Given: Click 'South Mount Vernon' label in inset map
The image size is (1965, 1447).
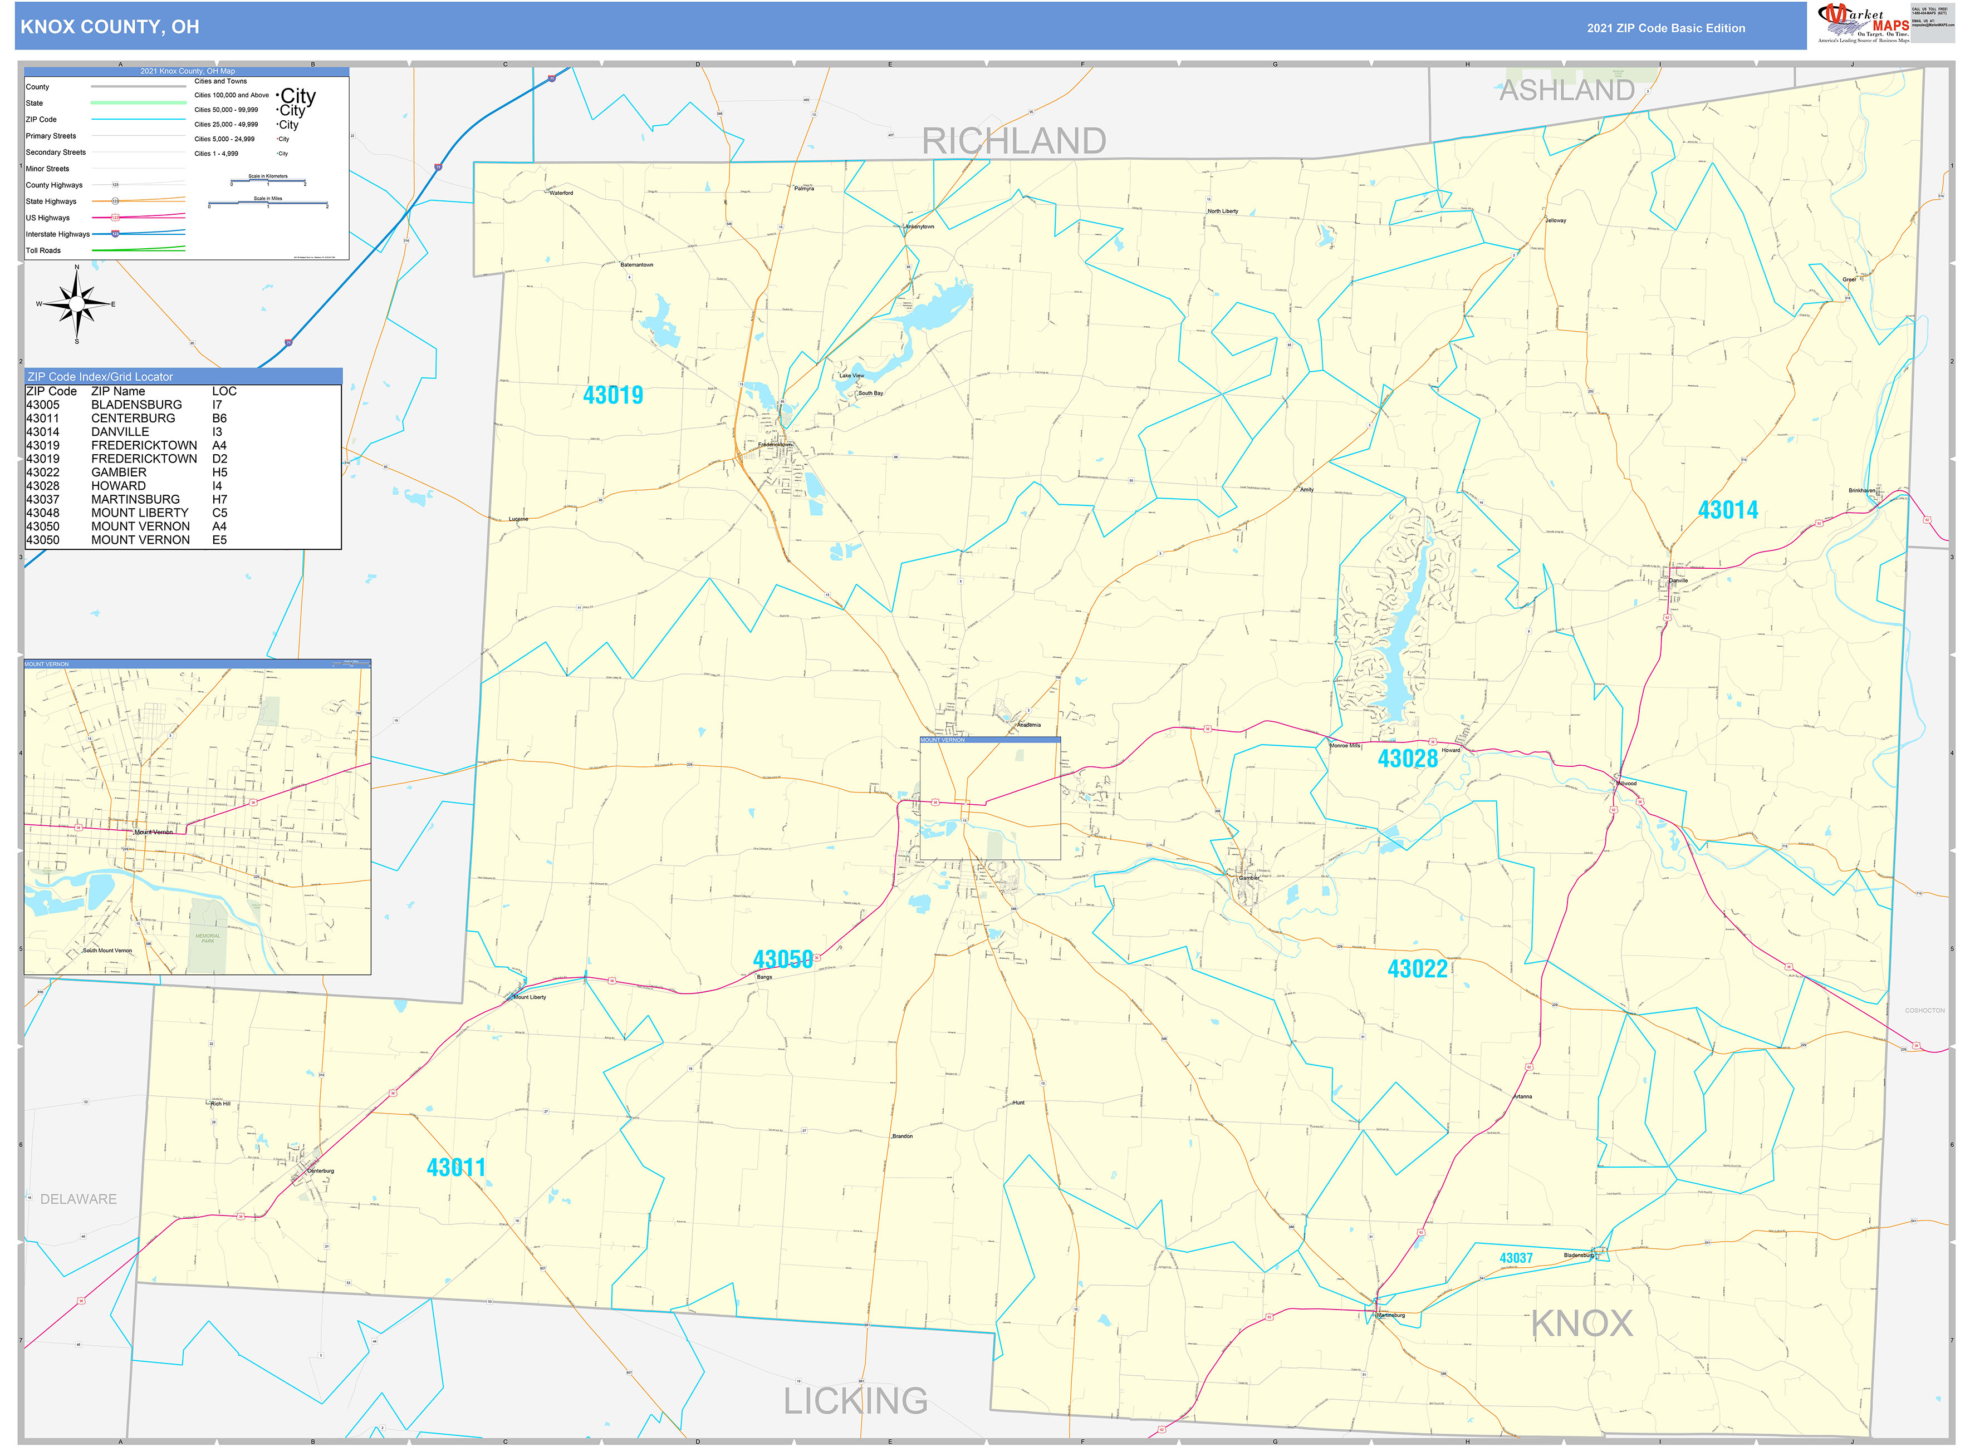Looking at the screenshot, I should 108,951.
